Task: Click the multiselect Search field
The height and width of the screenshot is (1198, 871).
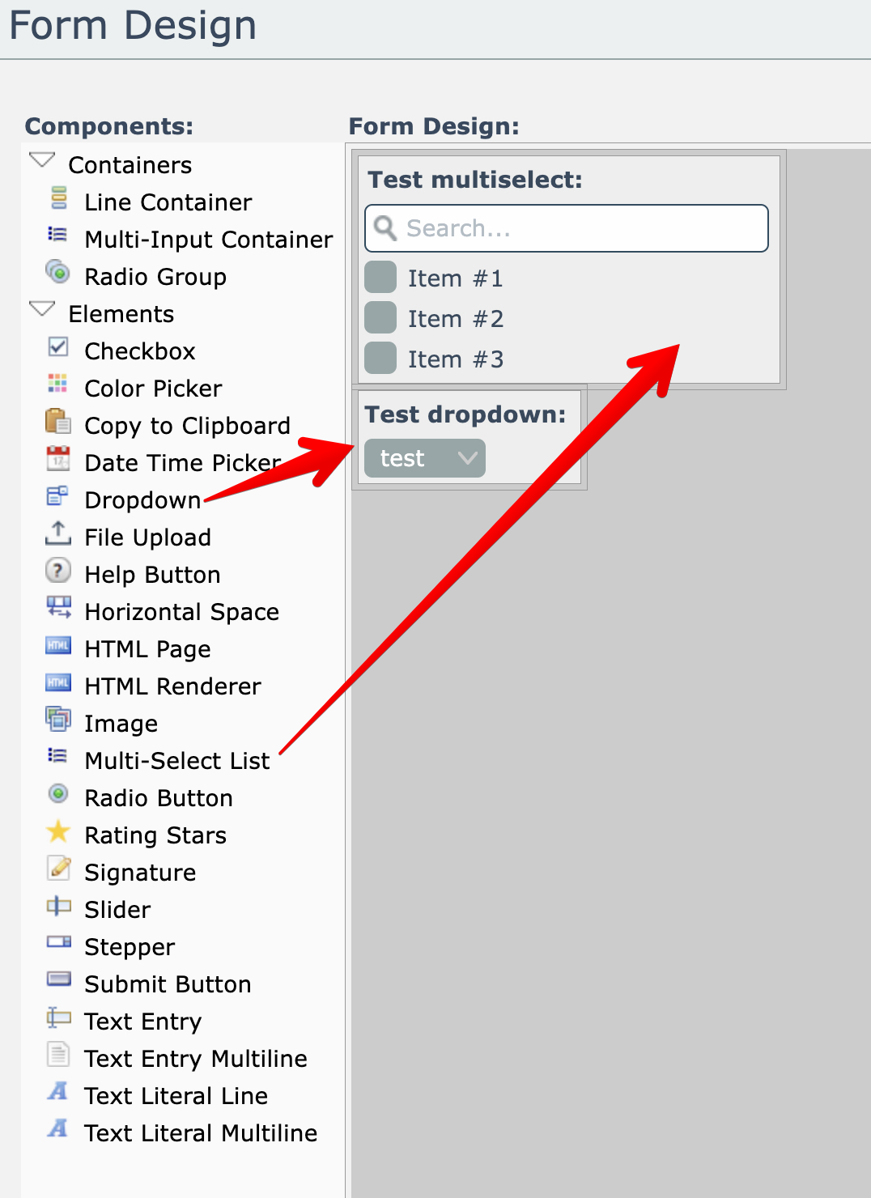Action: (579, 228)
